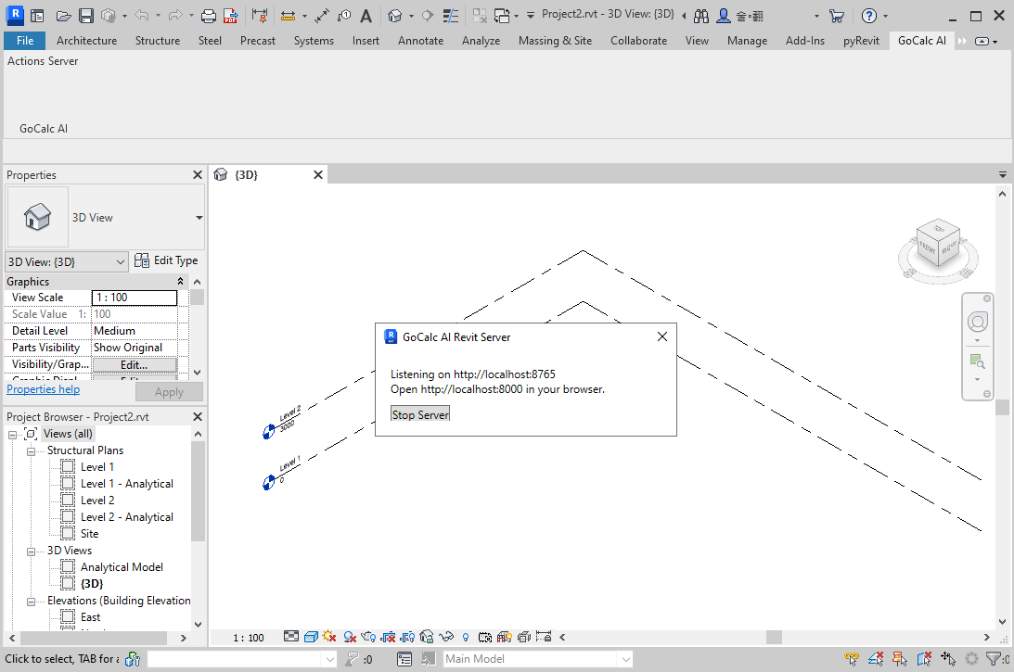The width and height of the screenshot is (1014, 672).
Task: Toggle Show Analytical Model icon
Action: pyautogui.click(x=505, y=637)
